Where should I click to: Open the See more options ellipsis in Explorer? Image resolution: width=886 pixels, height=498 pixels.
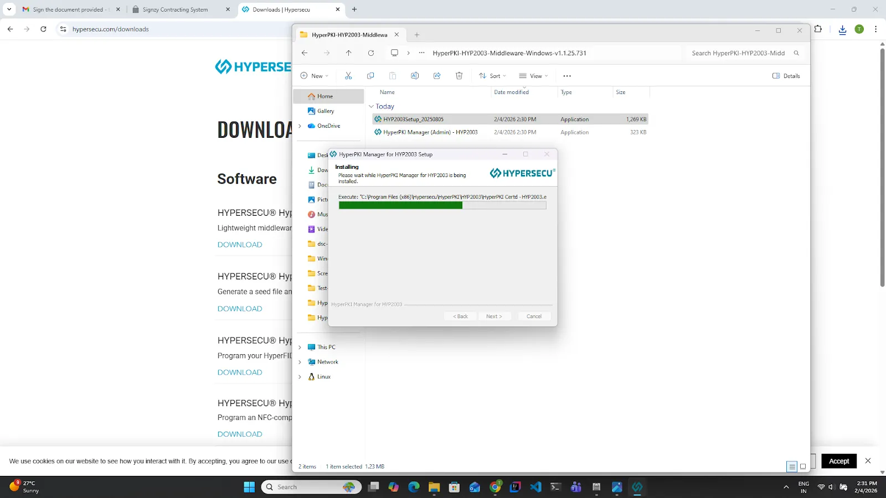pyautogui.click(x=567, y=76)
